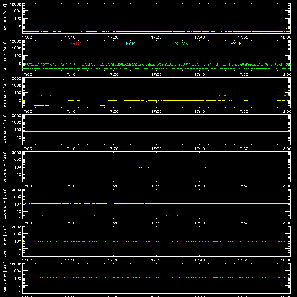Viewport: 297px width, 297px height.
Task: Click the 17:50 time tick of 2695 MHz plot
Action: [x=243, y=186]
